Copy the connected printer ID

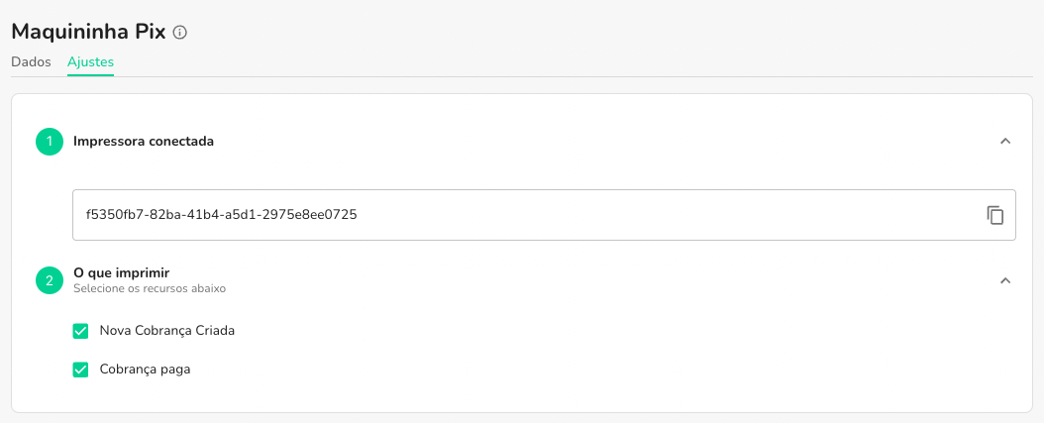[x=995, y=215]
